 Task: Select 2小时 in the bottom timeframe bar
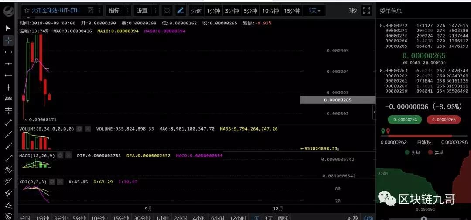[x=181, y=217]
